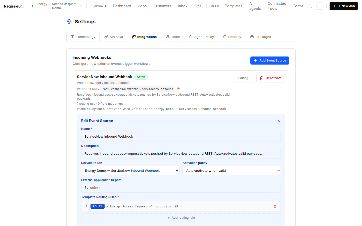This screenshot has height=226, width=362.
Task: Click the ServiceNow Inbound Webhook heading
Action: coord(104,77)
